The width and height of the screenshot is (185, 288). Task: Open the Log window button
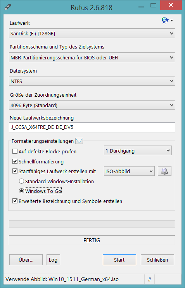click(x=53, y=260)
